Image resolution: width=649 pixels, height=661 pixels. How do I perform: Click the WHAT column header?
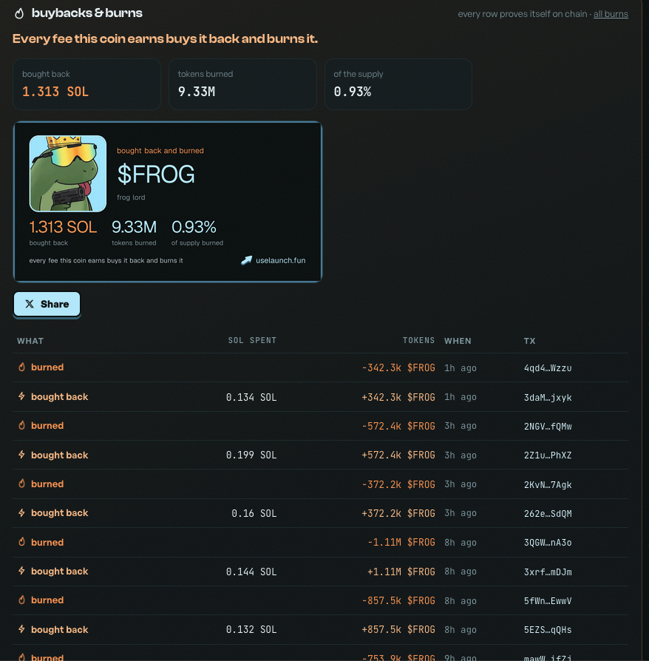point(30,341)
